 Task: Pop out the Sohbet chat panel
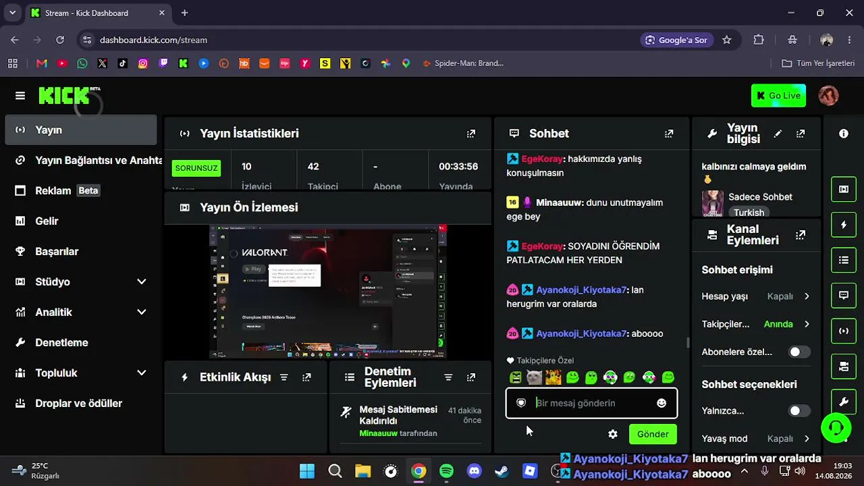click(669, 134)
